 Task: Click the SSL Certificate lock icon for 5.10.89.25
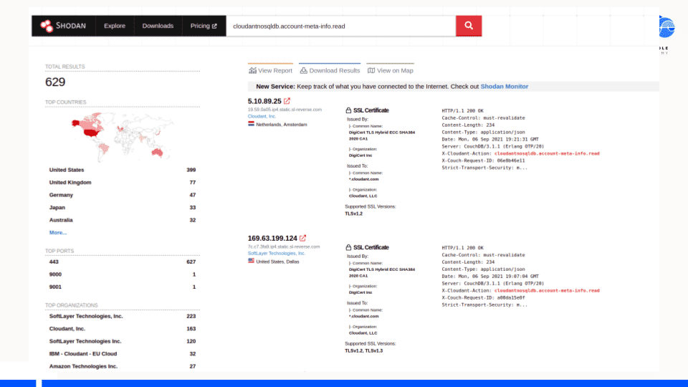348,110
